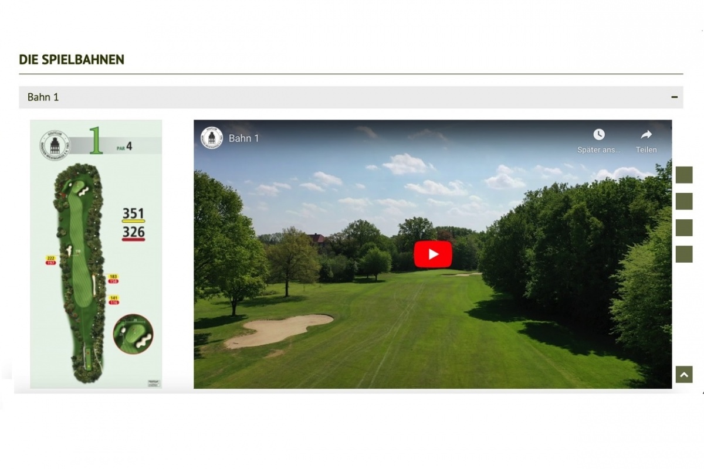
Task: Click the DIE SPIELBAHNEN heading
Action: click(72, 59)
